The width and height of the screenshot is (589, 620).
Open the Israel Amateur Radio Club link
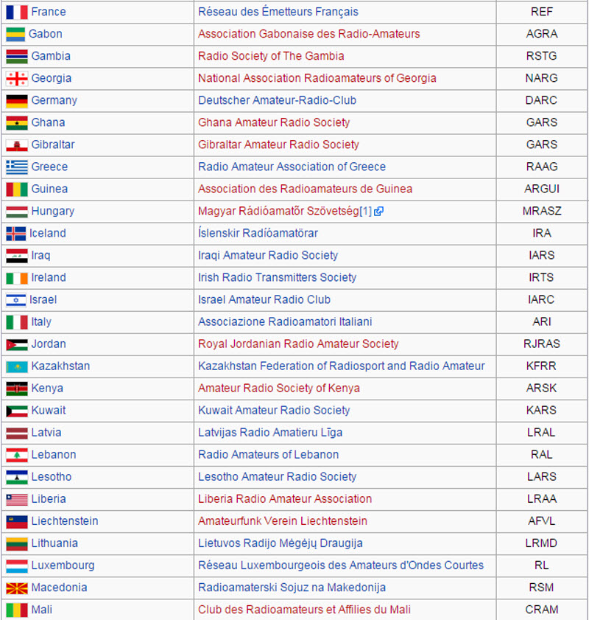coord(264,300)
